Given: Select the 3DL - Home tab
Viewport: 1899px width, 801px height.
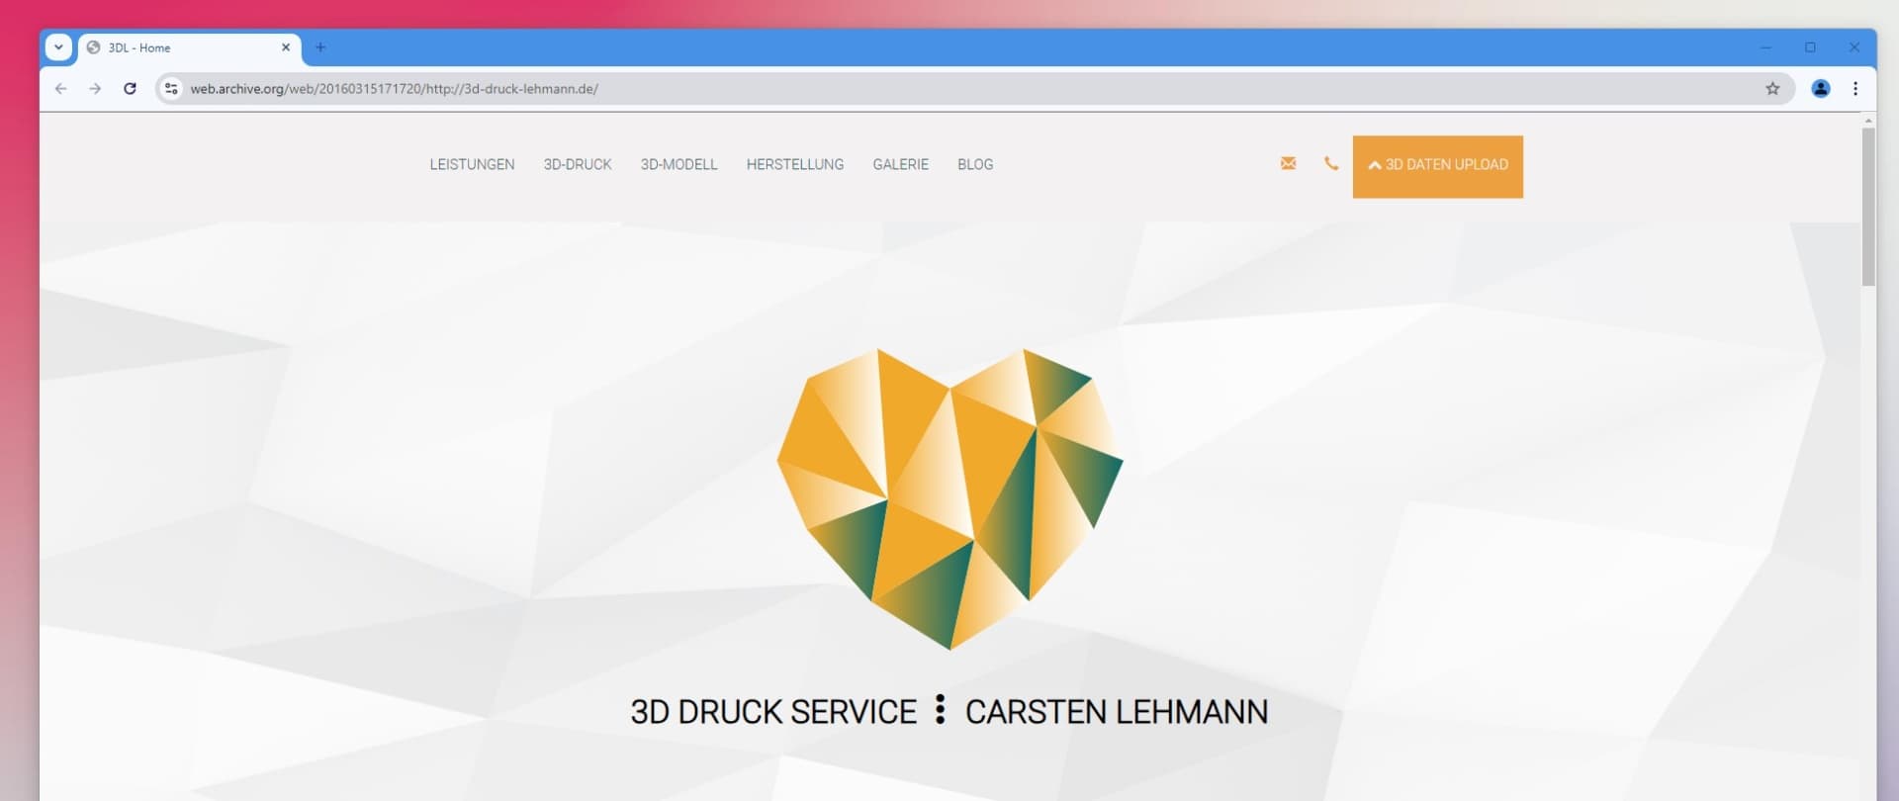Looking at the screenshot, I should tap(188, 47).
